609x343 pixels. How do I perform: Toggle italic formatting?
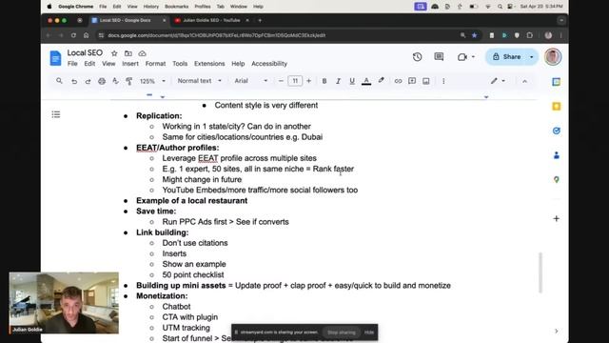339,81
